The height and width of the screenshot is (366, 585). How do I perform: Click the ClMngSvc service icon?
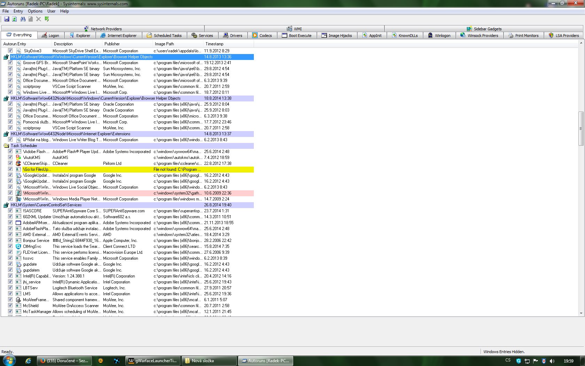coord(18,246)
